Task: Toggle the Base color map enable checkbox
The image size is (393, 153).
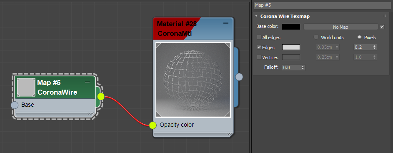Action: point(382,27)
